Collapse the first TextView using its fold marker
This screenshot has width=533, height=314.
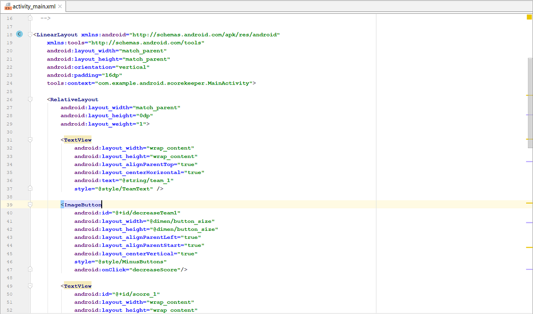point(30,140)
